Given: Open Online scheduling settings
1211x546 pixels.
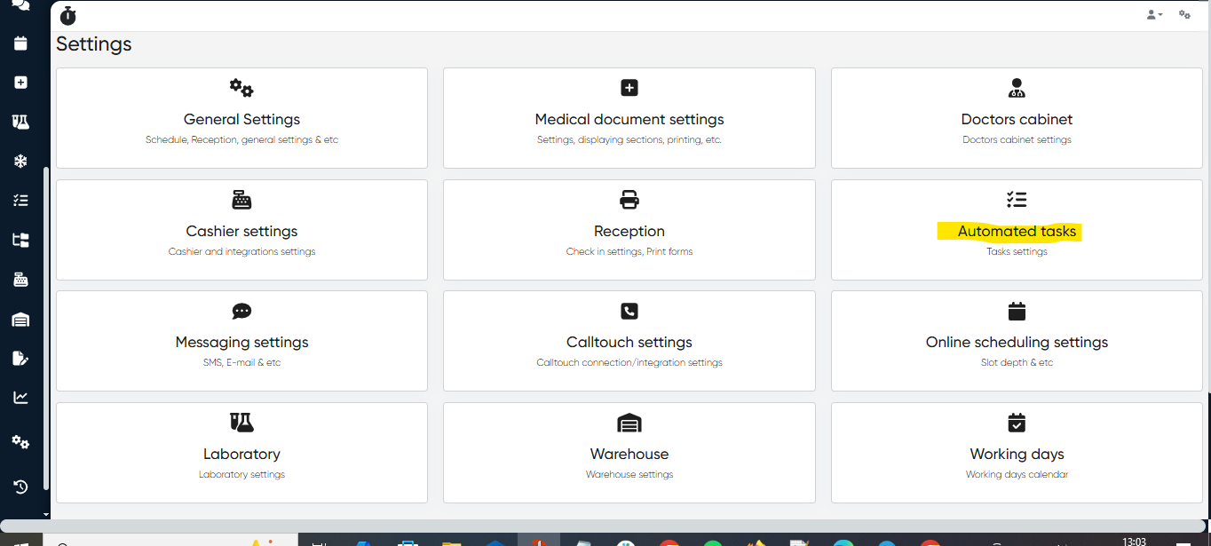Looking at the screenshot, I should coord(1017,341).
